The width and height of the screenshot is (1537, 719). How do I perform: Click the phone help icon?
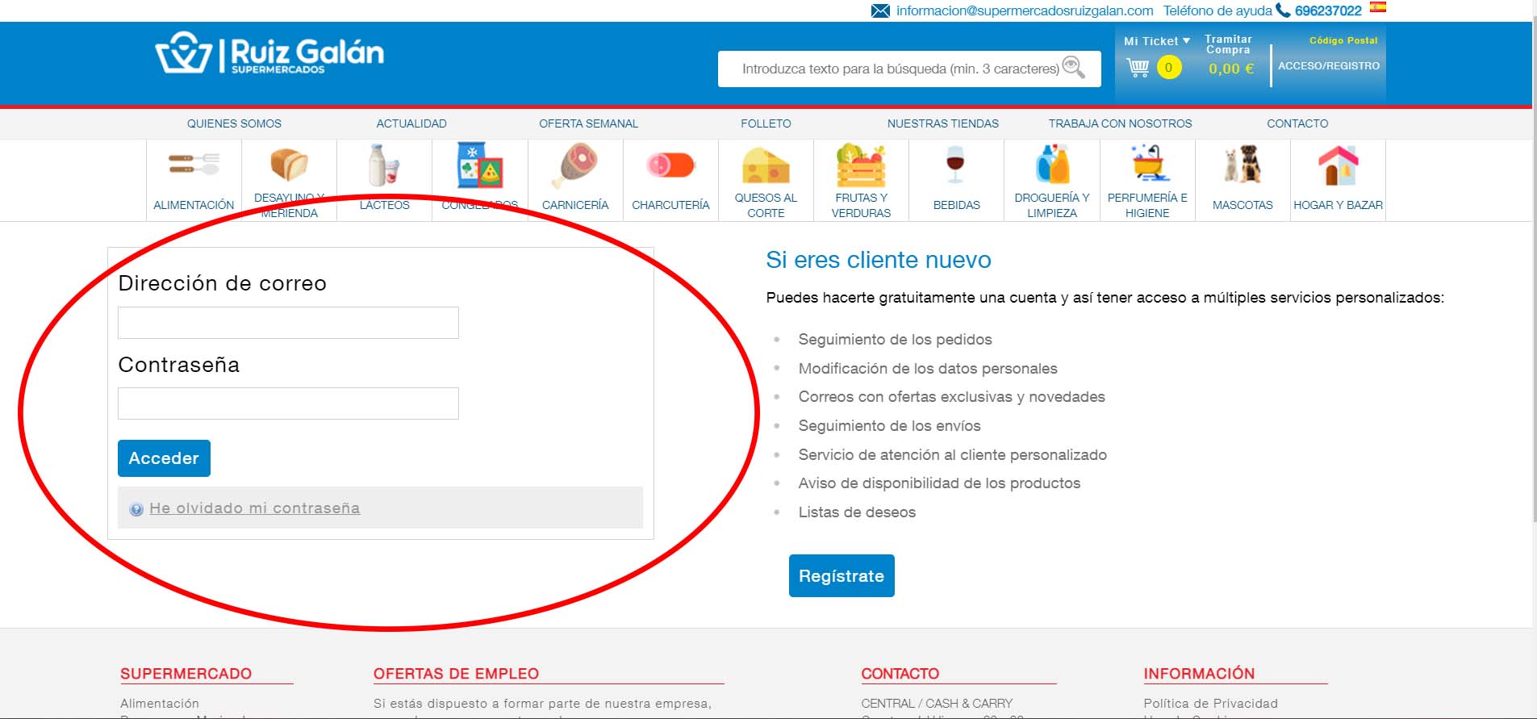1283,10
